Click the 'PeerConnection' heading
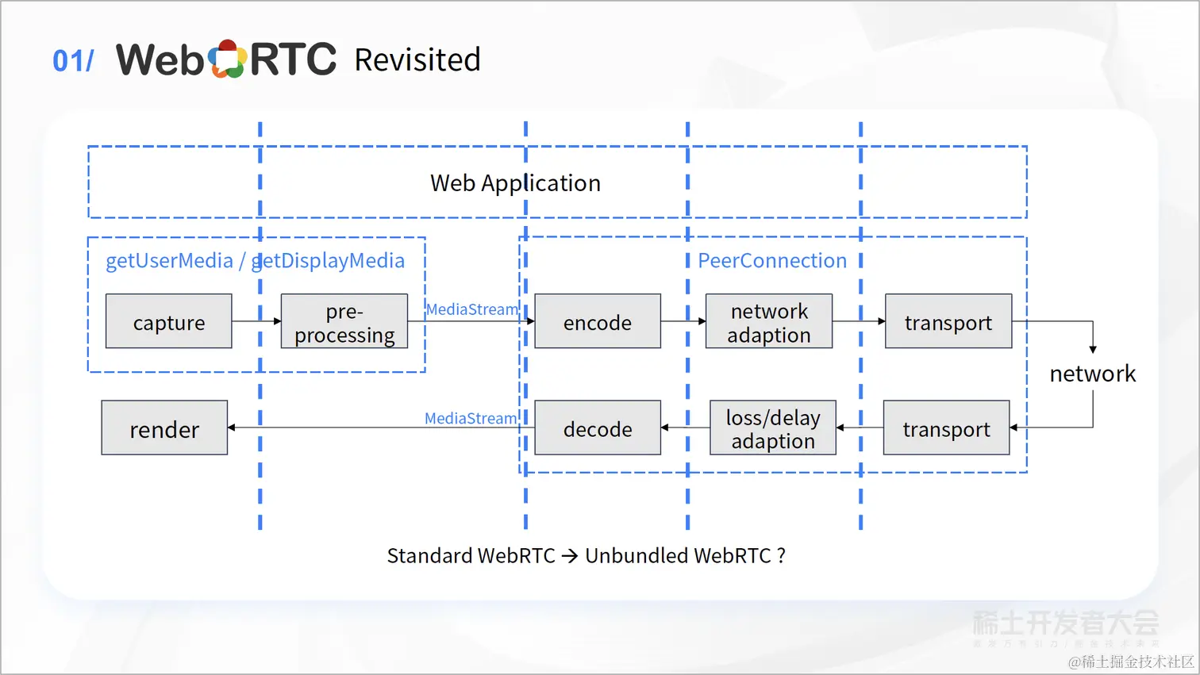Image resolution: width=1200 pixels, height=675 pixels. (x=772, y=261)
